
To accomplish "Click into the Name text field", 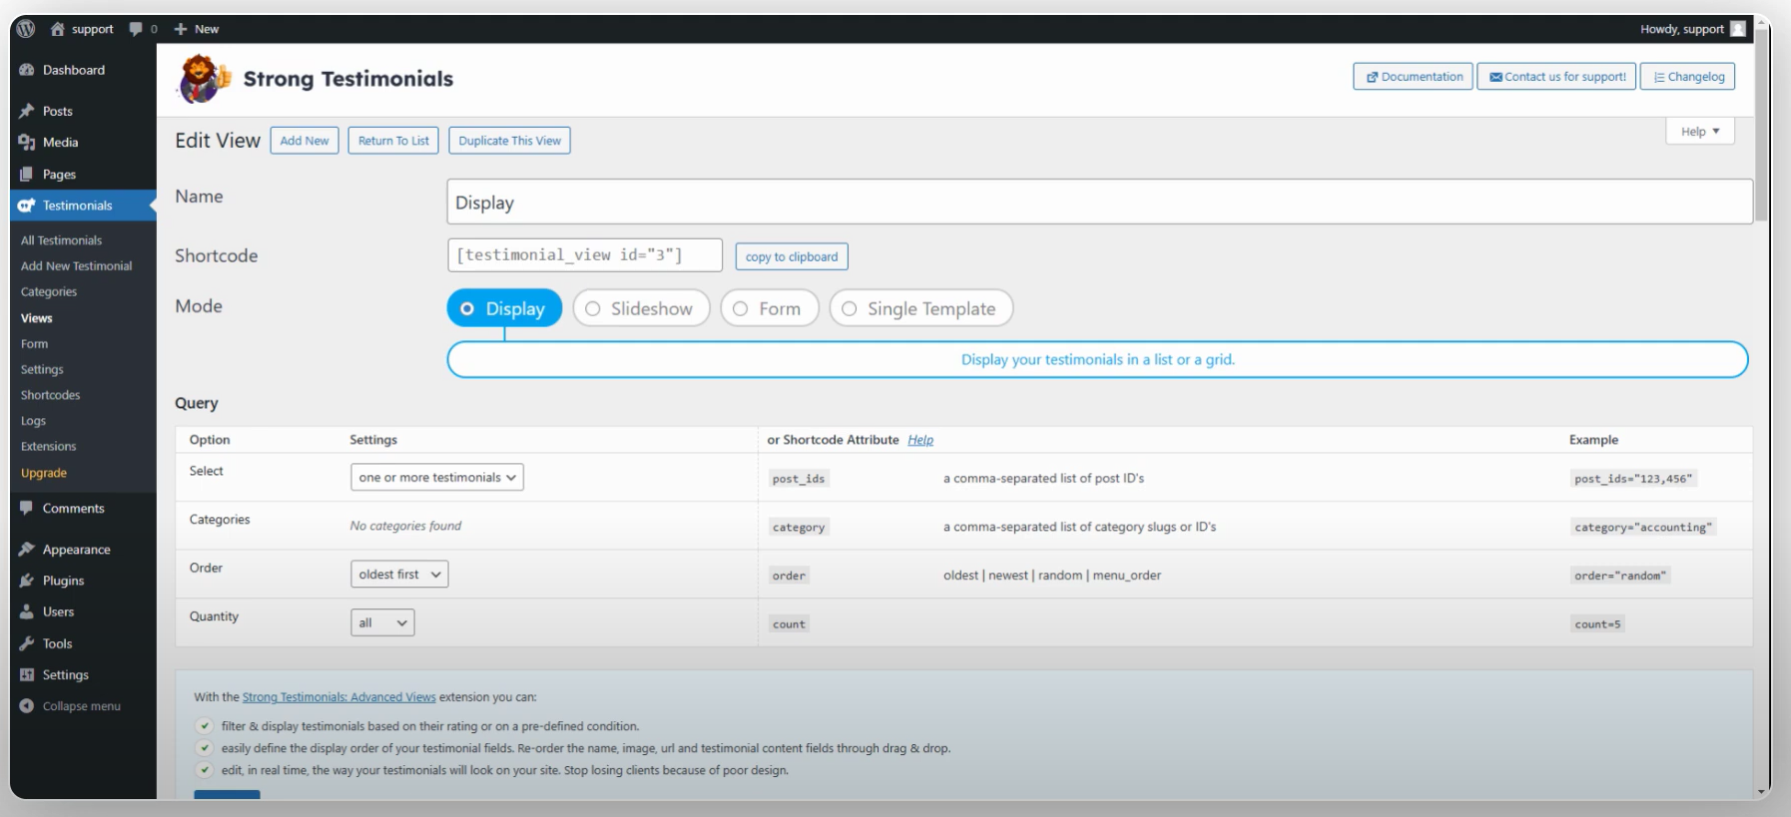I will tap(1098, 203).
